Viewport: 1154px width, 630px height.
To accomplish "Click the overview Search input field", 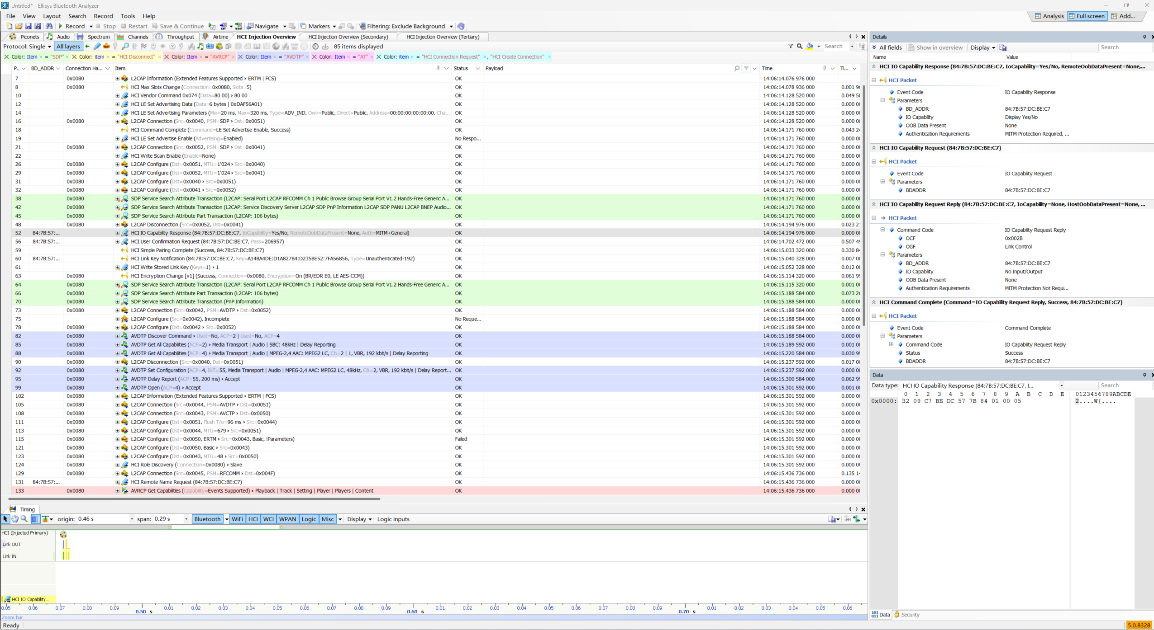I will (836, 46).
